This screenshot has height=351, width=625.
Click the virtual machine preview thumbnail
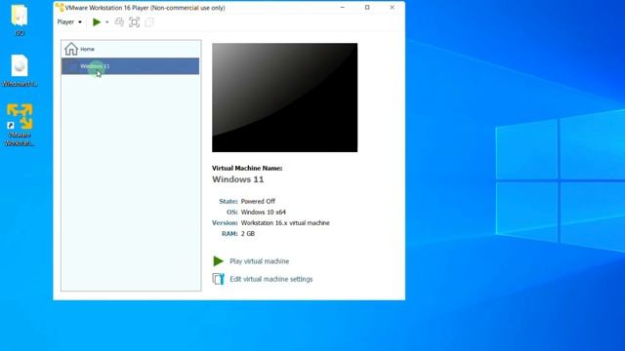coord(284,97)
